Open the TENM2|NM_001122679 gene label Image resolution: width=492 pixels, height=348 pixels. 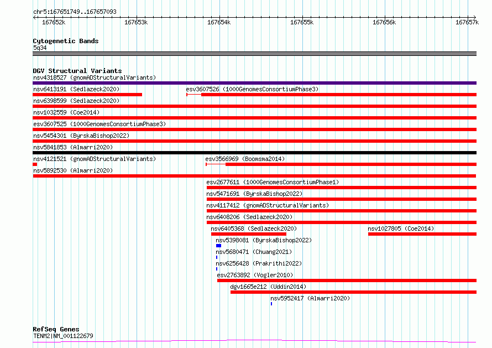pyautogui.click(x=63, y=336)
